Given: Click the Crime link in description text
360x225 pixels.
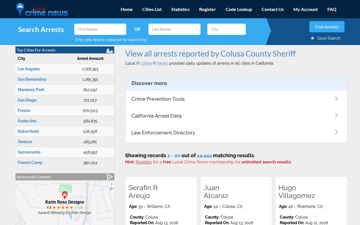Looking at the screenshot, I should [x=146, y=63].
